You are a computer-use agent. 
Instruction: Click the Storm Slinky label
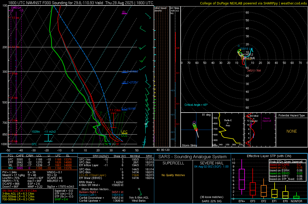pos(189,145)
